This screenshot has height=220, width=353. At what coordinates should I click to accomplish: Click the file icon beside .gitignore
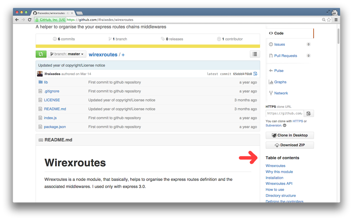coord(41,91)
